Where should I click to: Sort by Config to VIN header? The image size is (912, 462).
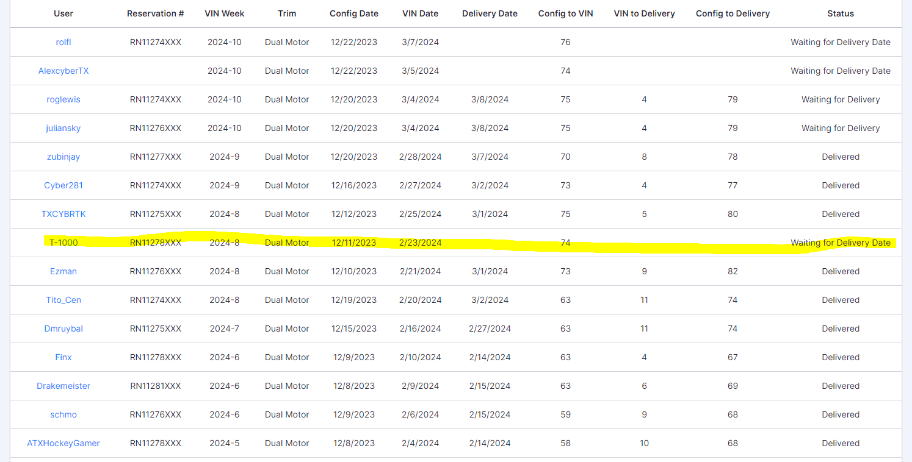coord(566,13)
